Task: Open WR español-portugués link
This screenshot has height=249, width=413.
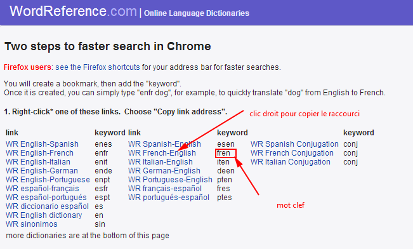Action: 46,198
